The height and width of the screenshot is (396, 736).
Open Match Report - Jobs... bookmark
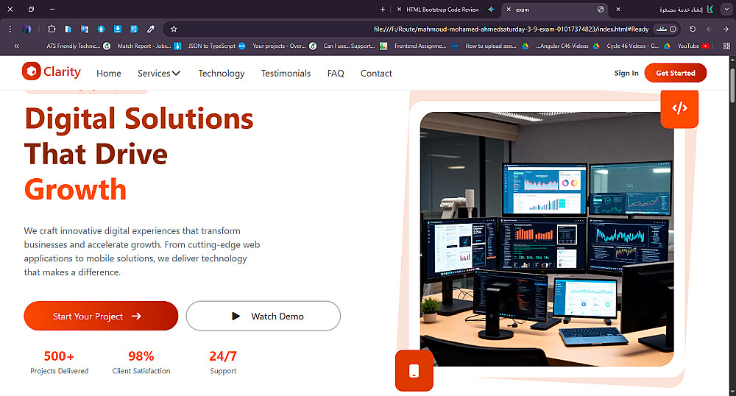[149, 46]
